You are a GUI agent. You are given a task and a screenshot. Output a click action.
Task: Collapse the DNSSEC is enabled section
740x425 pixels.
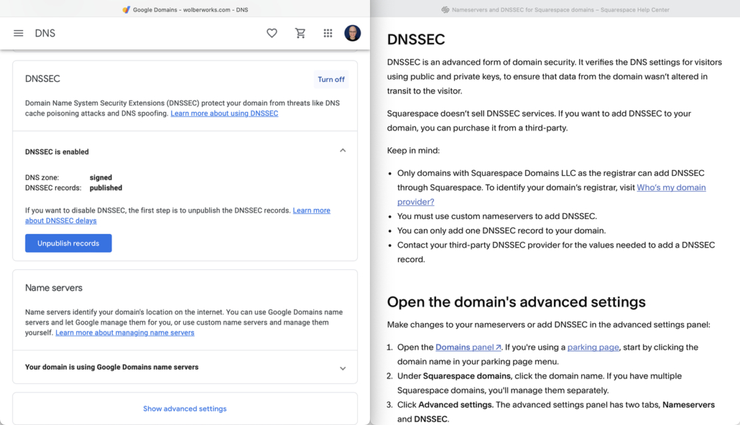pyautogui.click(x=343, y=150)
